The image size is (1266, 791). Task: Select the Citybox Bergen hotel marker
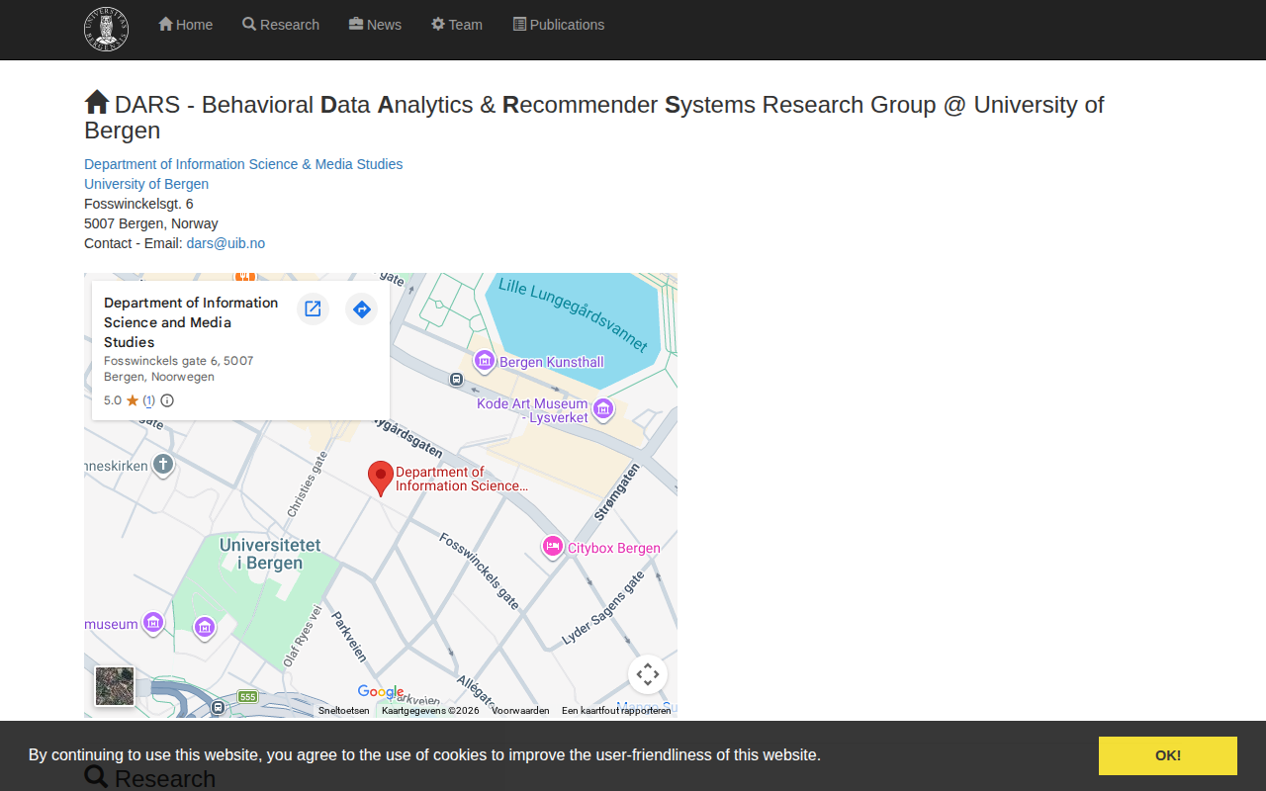[553, 547]
